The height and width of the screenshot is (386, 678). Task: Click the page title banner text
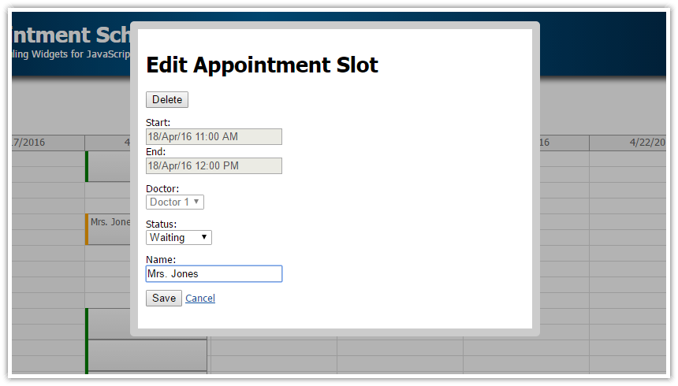tap(71, 35)
